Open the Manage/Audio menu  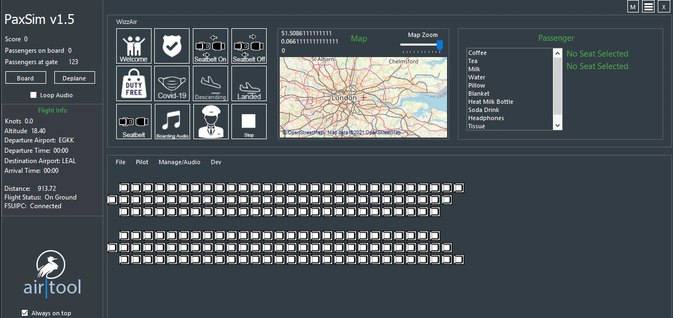pyautogui.click(x=179, y=161)
